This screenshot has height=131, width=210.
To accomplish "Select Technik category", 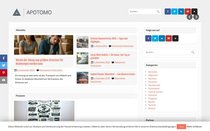I will pyautogui.click(x=152, y=105).
